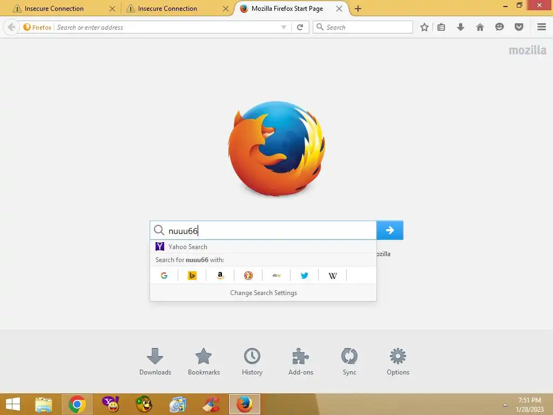Open clock showing 7:51 PM
The image size is (553, 415).
529,404
